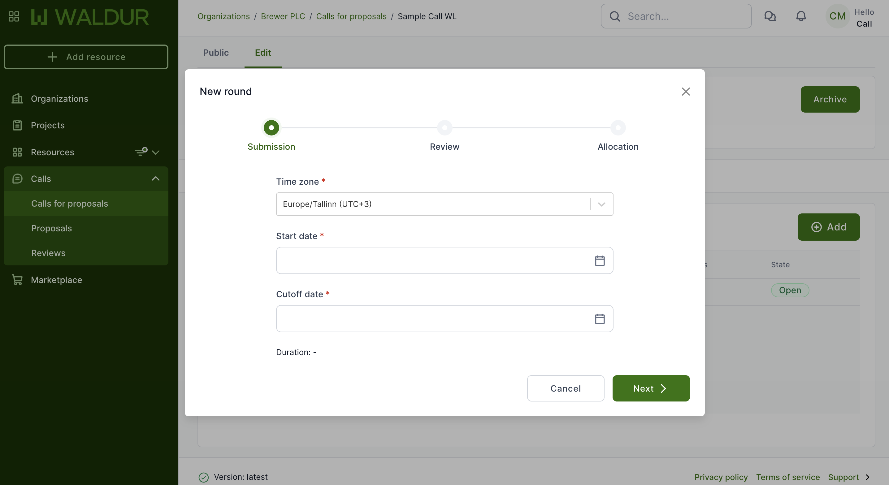The width and height of the screenshot is (889, 485).
Task: Switch to the Public tab
Action: (x=216, y=53)
